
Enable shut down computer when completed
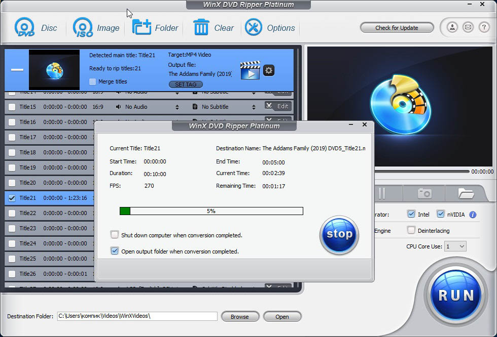coord(114,235)
